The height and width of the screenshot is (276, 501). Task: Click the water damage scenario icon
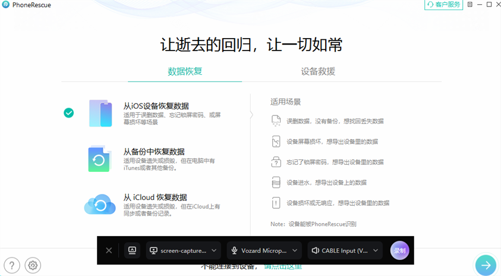[x=276, y=182]
